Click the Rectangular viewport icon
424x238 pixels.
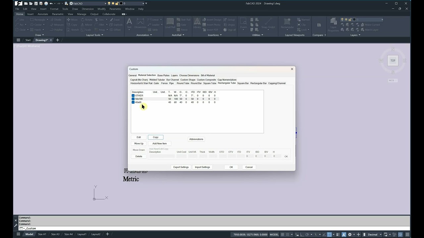click(x=287, y=24)
